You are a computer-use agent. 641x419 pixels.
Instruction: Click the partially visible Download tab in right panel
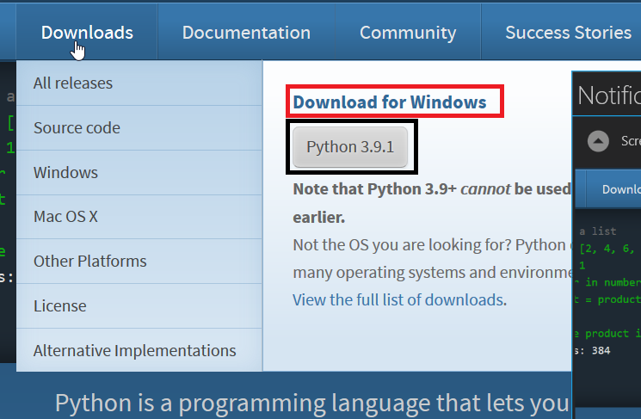pos(614,189)
